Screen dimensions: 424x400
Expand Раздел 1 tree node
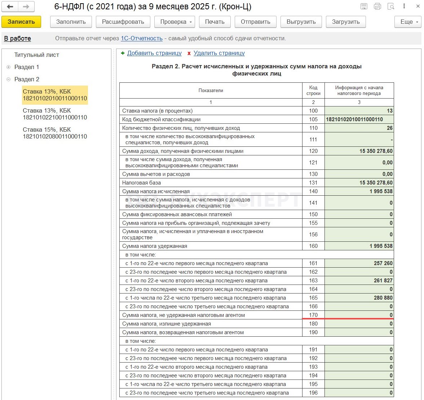9,67
